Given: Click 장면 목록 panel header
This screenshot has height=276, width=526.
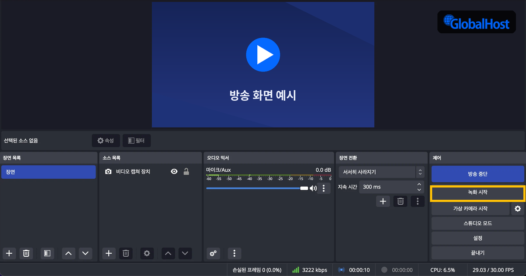Looking at the screenshot, I should (x=49, y=158).
